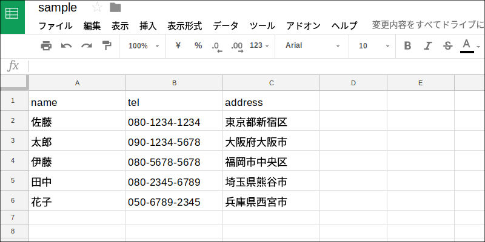Image resolution: width=485 pixels, height=242 pixels.
Task: Select row 2 header
Action: pyautogui.click(x=15, y=120)
